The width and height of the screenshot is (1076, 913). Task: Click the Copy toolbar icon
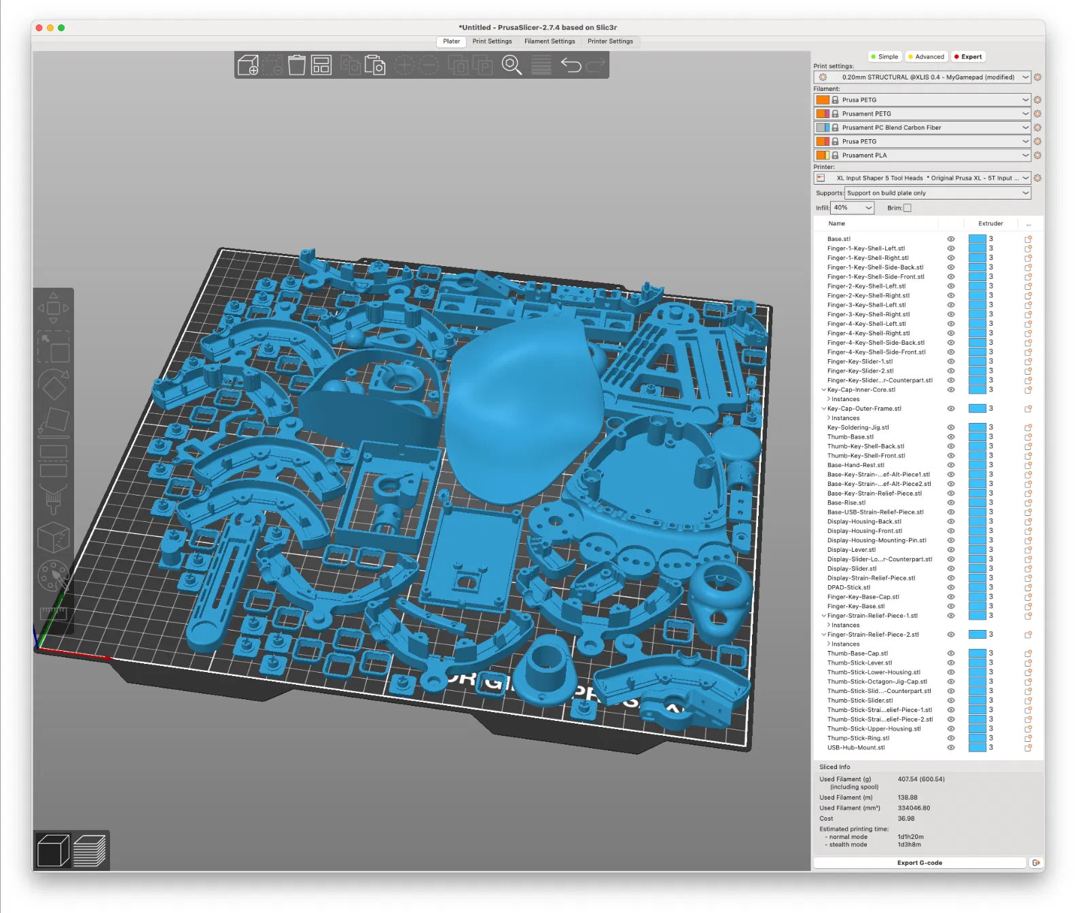(351, 65)
